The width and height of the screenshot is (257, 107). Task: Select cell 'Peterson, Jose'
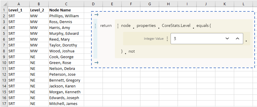point(66,75)
